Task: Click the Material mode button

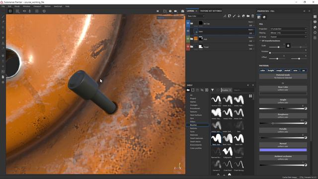Action: point(283,76)
